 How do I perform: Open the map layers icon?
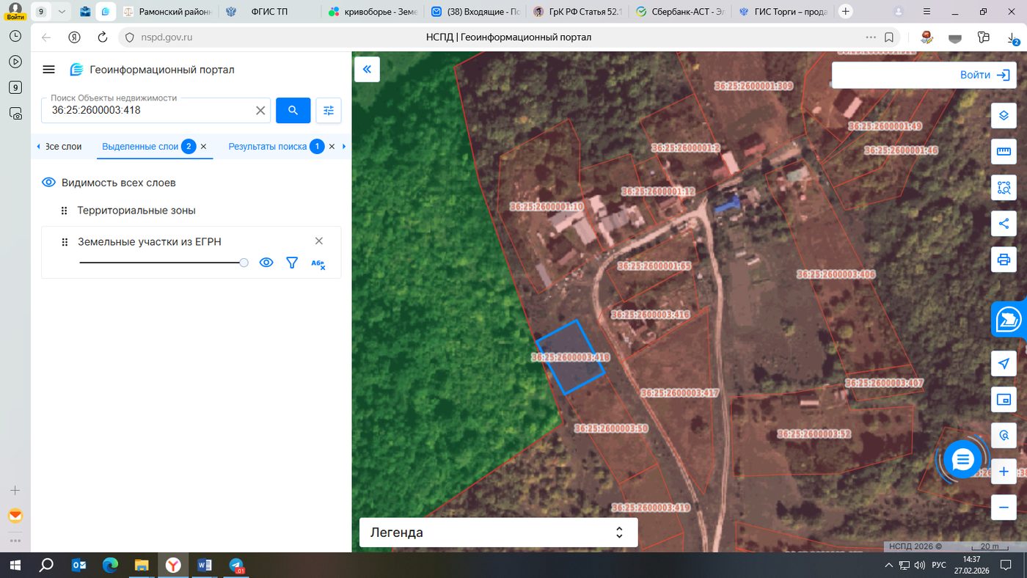(1004, 116)
